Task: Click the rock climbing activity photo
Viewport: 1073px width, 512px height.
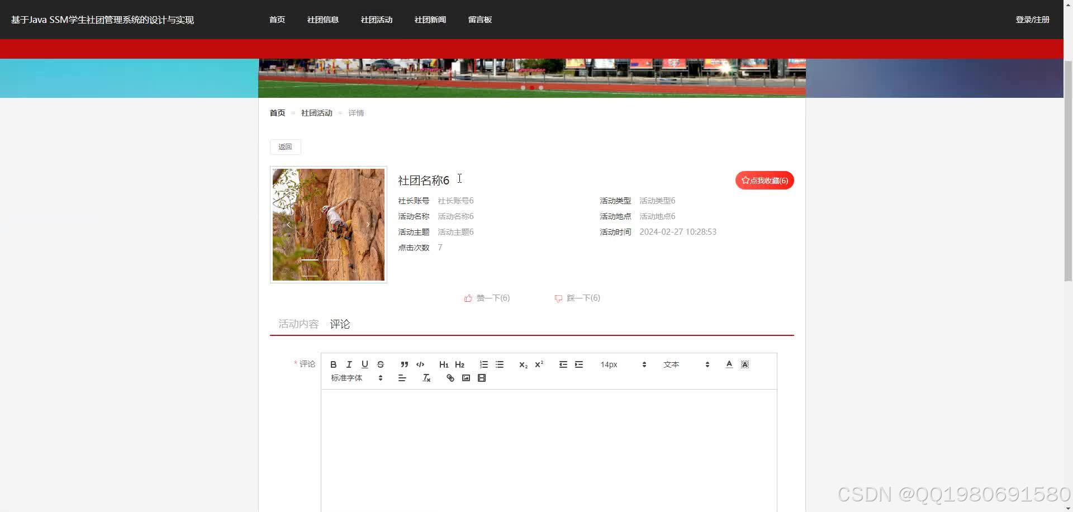Action: [x=329, y=225]
